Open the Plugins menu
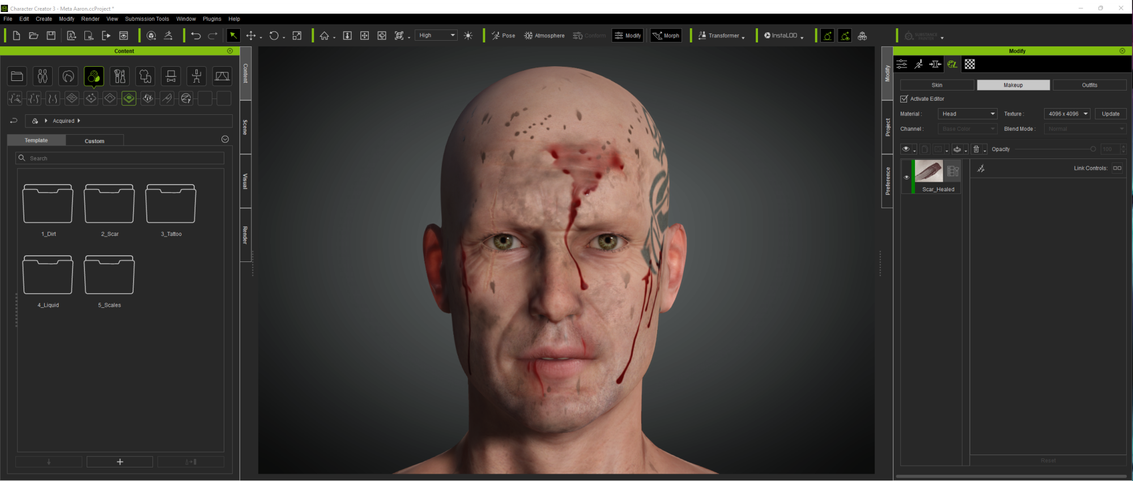 point(212,19)
